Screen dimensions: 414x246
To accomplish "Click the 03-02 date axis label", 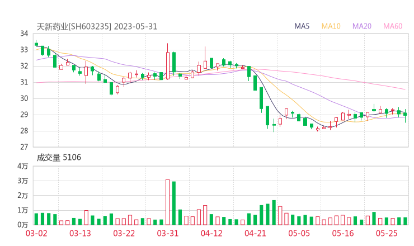I will tap(36, 233).
